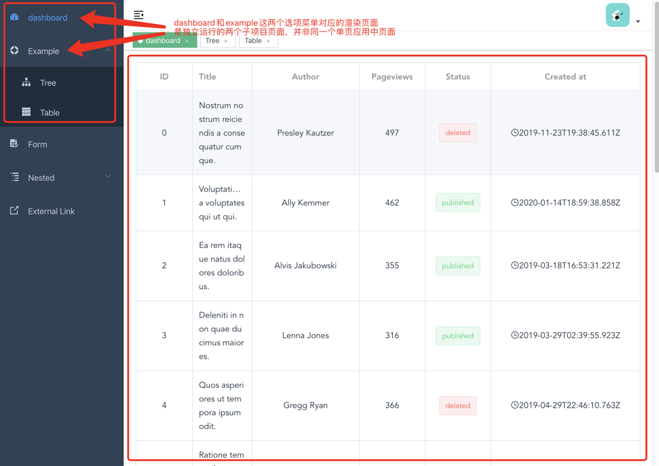This screenshot has width=659, height=466.
Task: Click the title starting with Ea rem itaq
Action: click(222, 265)
